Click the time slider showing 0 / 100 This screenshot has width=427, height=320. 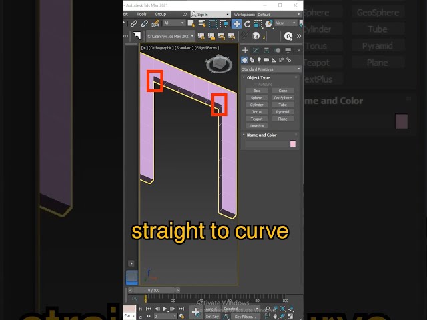click(x=154, y=291)
